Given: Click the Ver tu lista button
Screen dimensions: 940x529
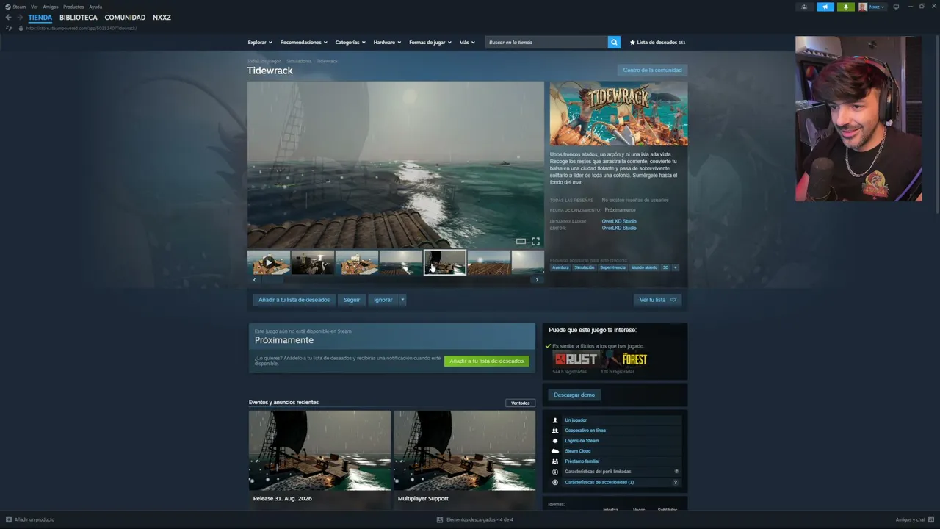Looking at the screenshot, I should tap(657, 300).
